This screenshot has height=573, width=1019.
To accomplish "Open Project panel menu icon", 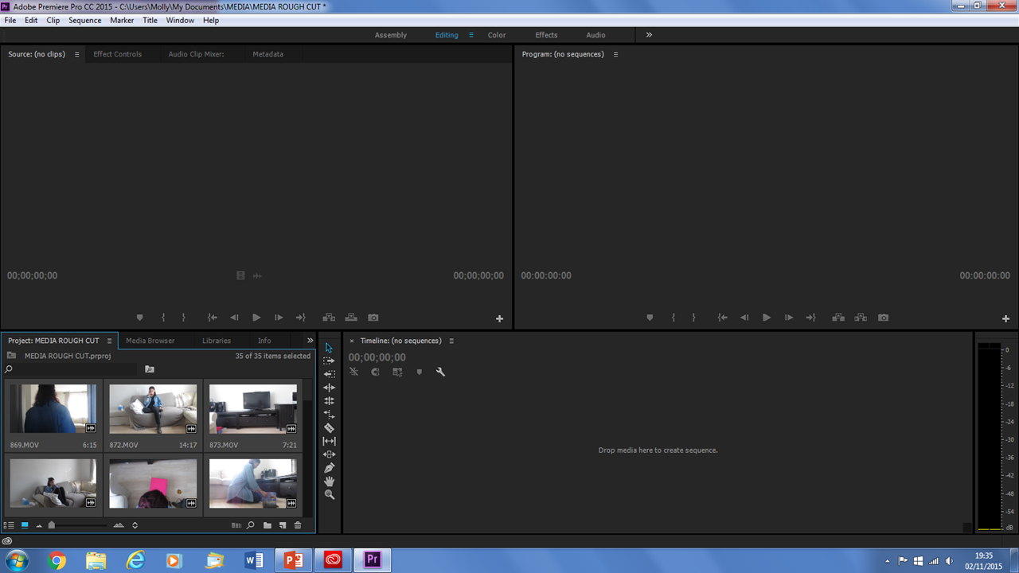I will click(x=109, y=341).
